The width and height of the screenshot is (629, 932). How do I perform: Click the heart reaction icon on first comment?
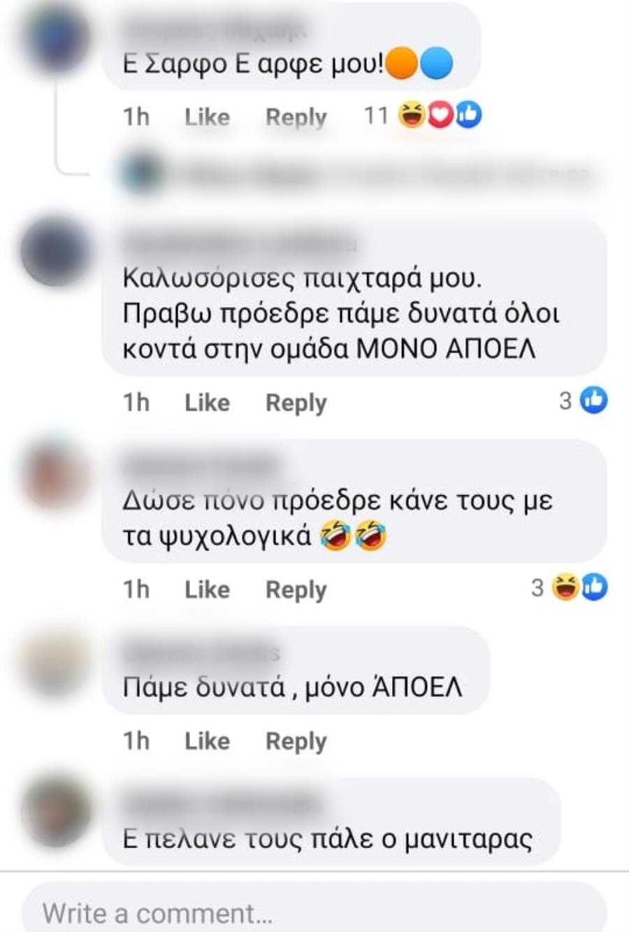point(440,115)
